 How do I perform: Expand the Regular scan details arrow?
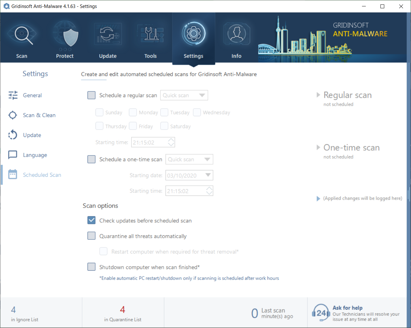[x=318, y=95]
